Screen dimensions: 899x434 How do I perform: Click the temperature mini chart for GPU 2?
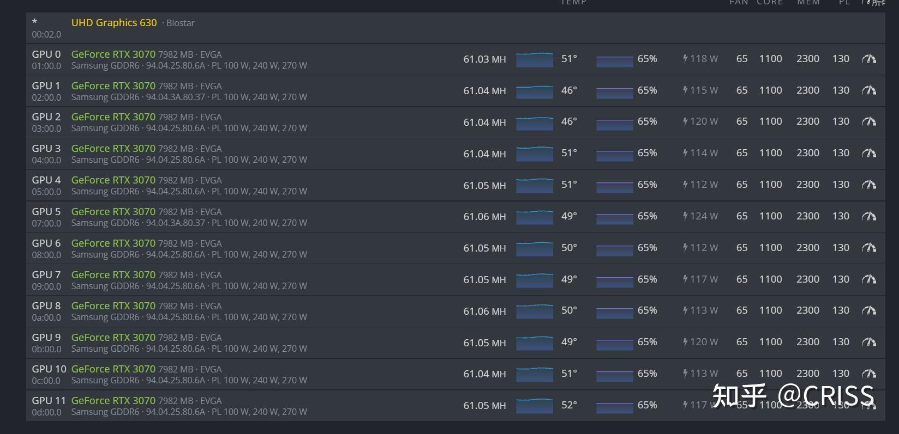click(534, 122)
